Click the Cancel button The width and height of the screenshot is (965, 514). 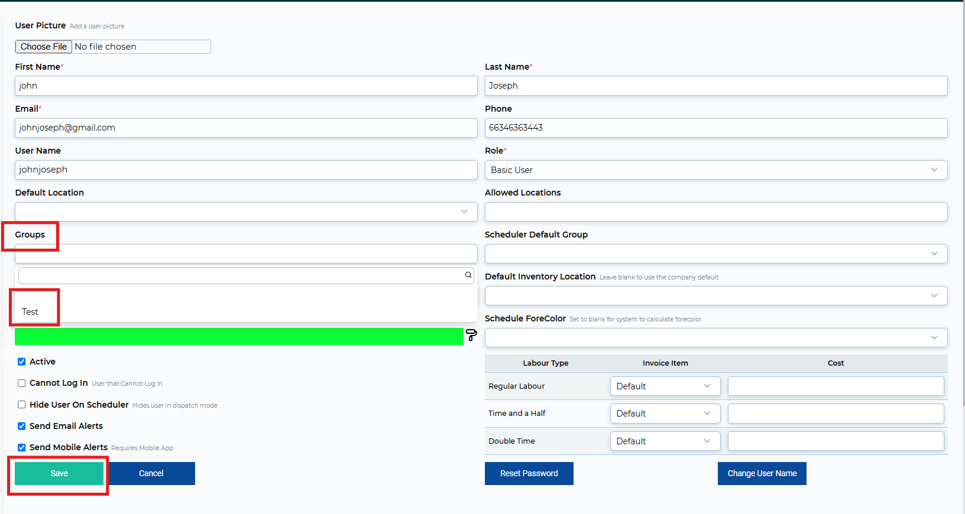point(151,473)
